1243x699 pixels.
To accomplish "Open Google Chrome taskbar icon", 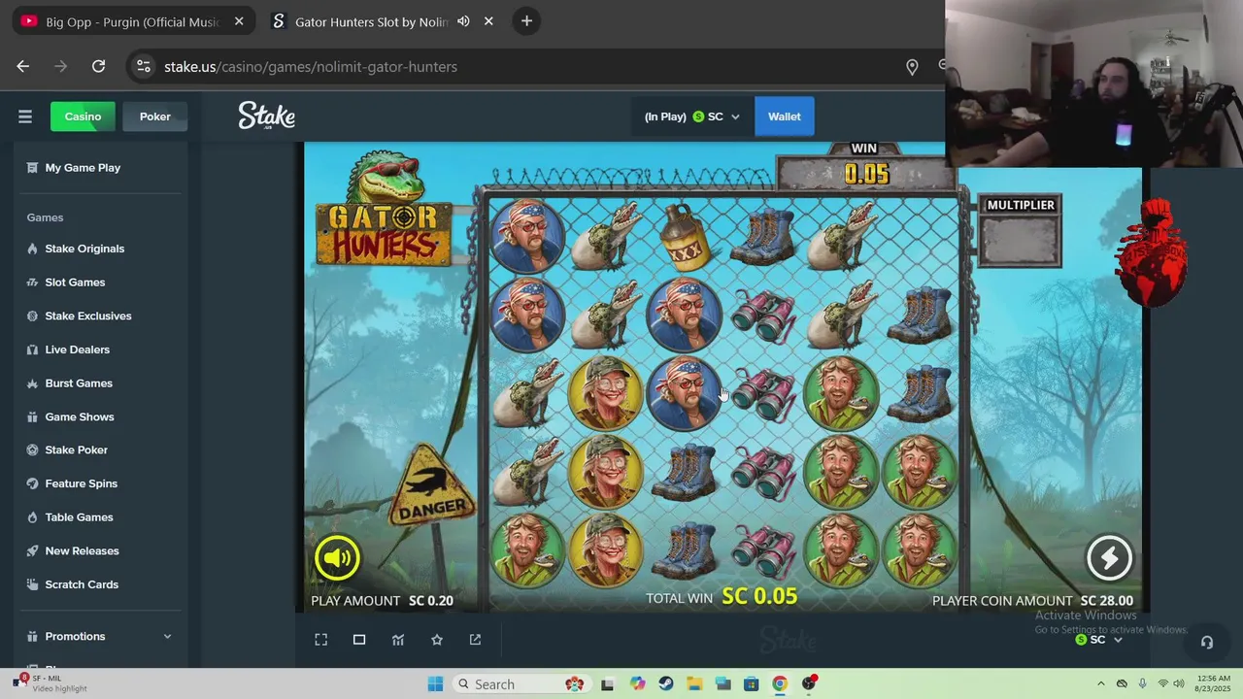I will click(779, 684).
